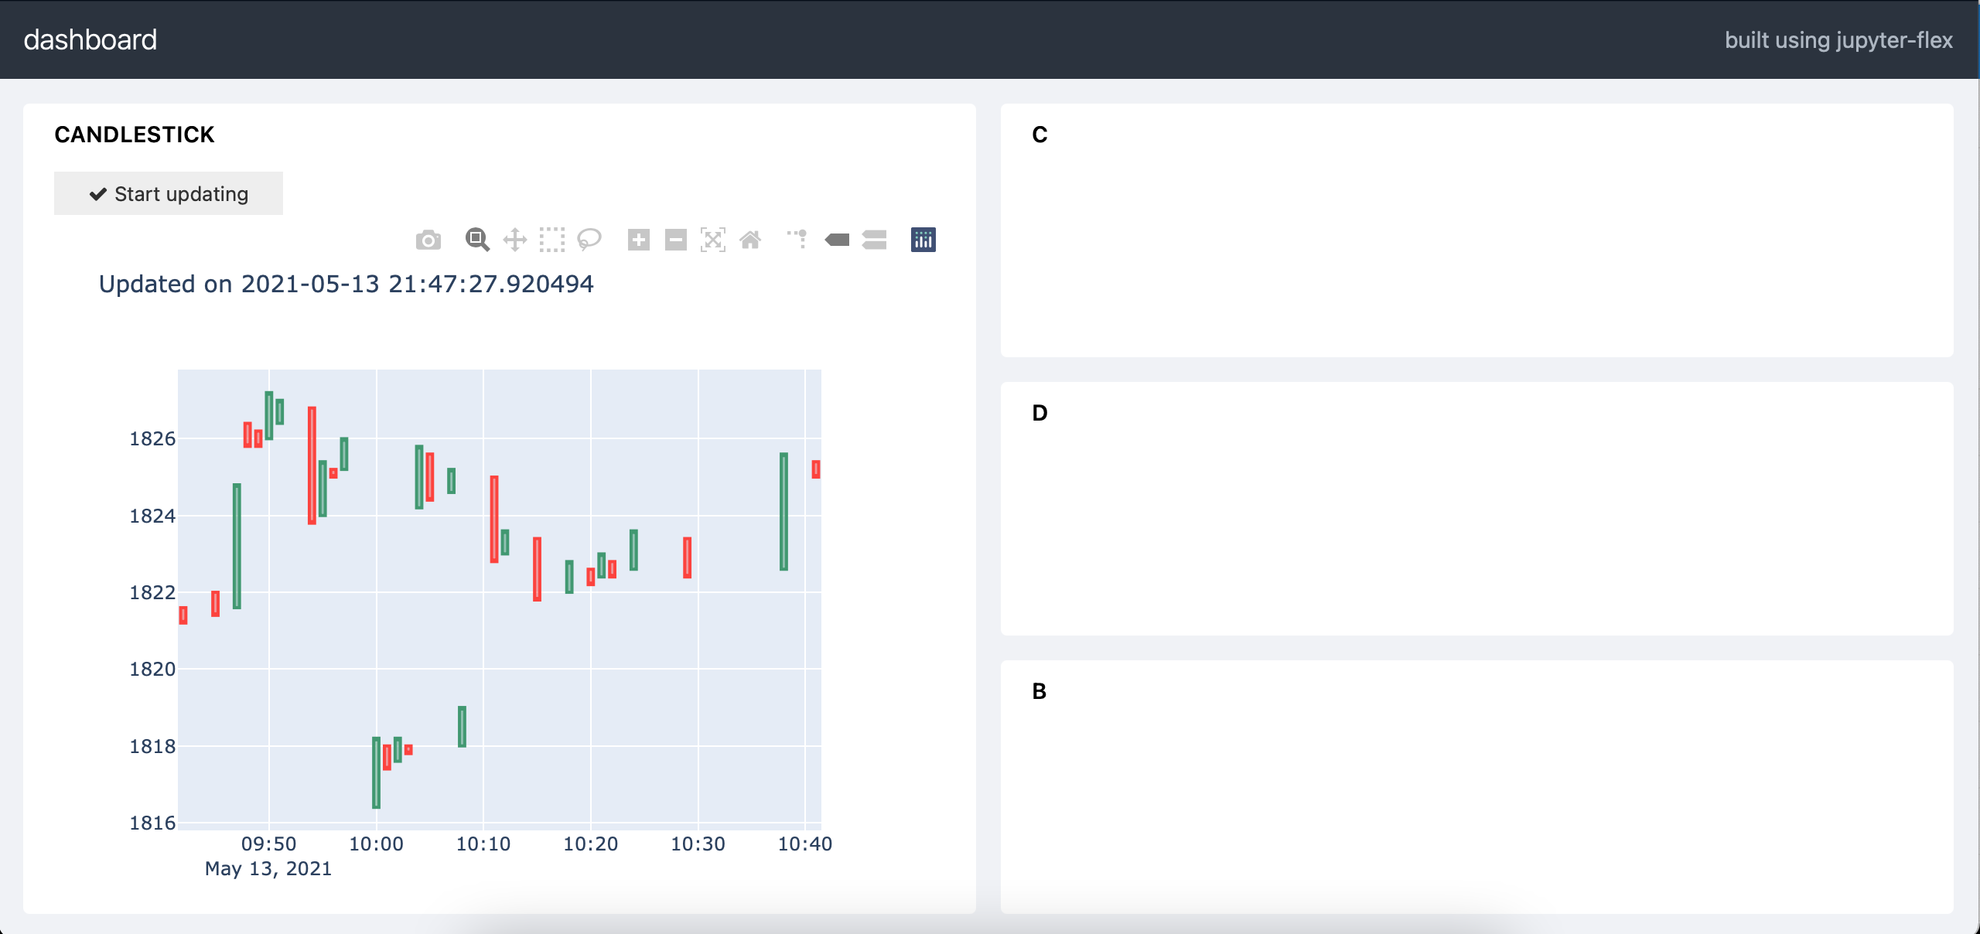Select the Zoom tool in modebar
1980x934 pixels.
[477, 240]
